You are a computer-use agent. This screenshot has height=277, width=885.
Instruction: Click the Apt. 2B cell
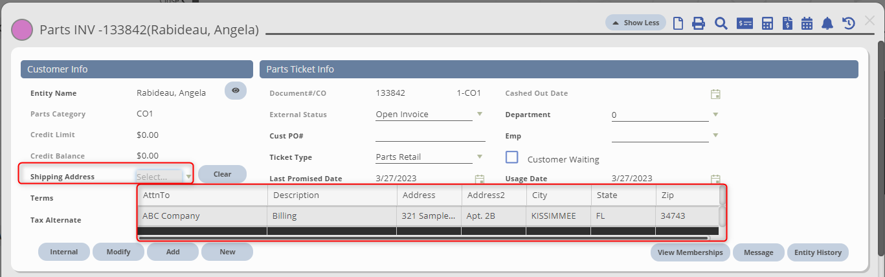coord(494,216)
